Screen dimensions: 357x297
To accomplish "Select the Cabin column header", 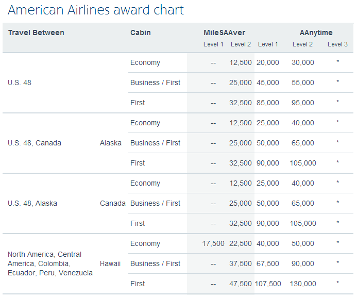I will tap(140, 32).
